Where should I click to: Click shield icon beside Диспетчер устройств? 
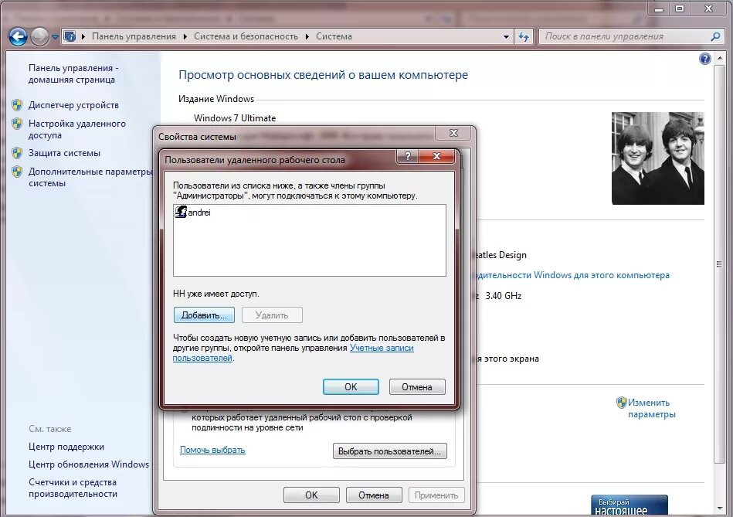point(17,105)
